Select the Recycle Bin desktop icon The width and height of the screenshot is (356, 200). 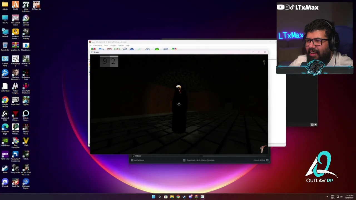pyautogui.click(x=5, y=46)
